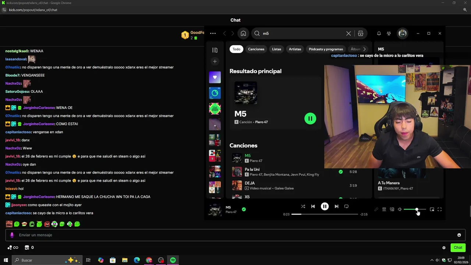This screenshot has width=471, height=265.
Task: Open the Piero 47 artist link in main result
Action: point(261,122)
